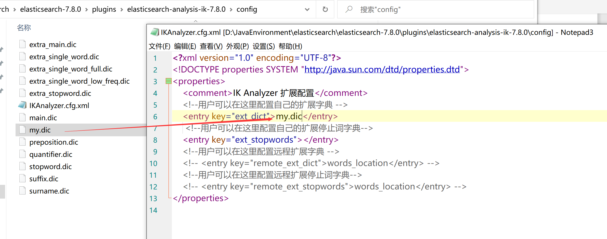Click line number 14 in the editor margin
Screen dimensions: 607x239
[153, 210]
